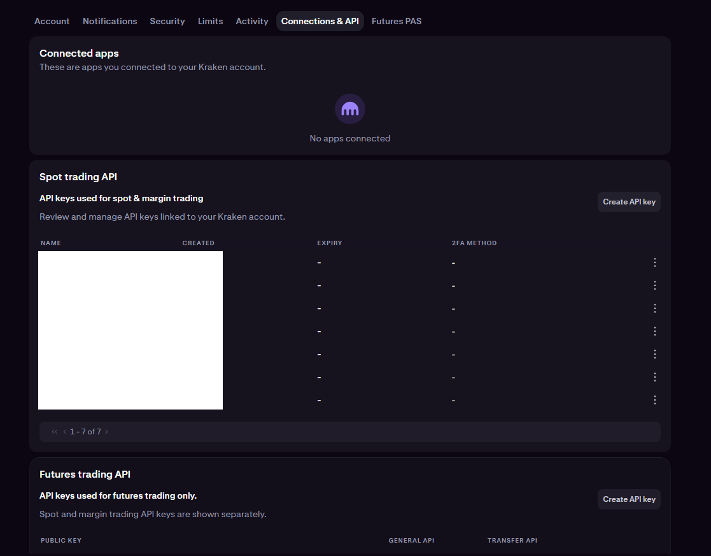Click the NAME column header
This screenshot has width=711, height=556.
click(51, 243)
